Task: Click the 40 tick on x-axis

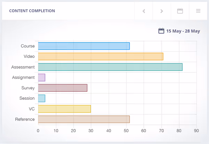Action: coord(109,131)
